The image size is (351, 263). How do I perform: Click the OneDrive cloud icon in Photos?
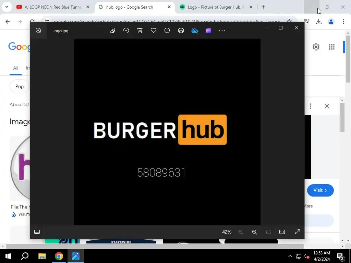tap(195, 30)
